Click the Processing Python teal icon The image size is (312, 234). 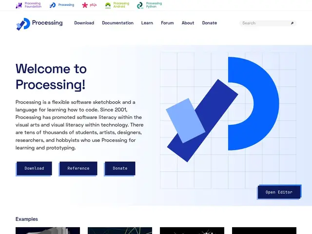(x=140, y=5)
